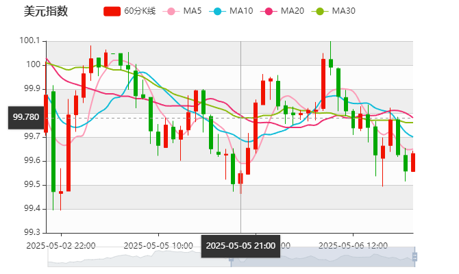Click the 美元指数 chart title
The height and width of the screenshot is (274, 459).
coord(45,12)
